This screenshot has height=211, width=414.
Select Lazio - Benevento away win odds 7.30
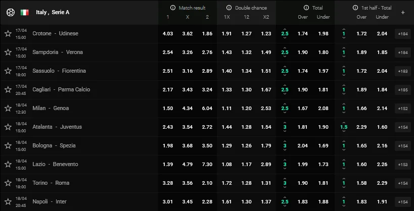point(207,165)
